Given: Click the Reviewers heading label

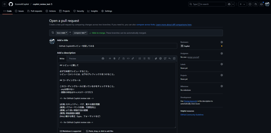Looking at the screenshot, I should 184,42.
